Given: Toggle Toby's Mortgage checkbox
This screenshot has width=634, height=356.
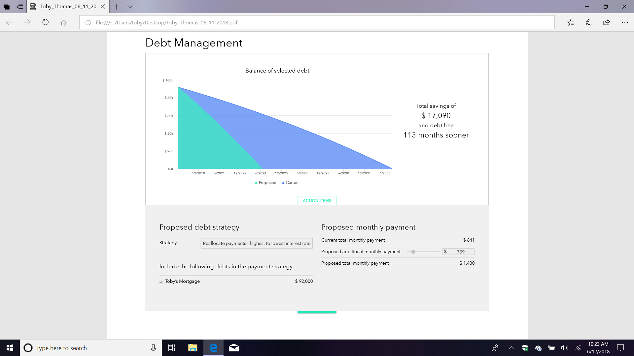Looking at the screenshot, I should [x=161, y=282].
